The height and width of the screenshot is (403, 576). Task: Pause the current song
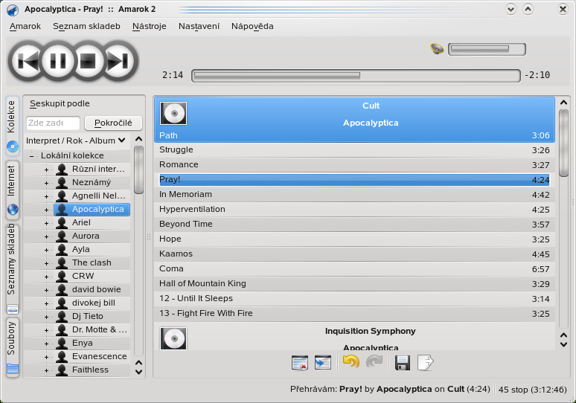click(58, 61)
